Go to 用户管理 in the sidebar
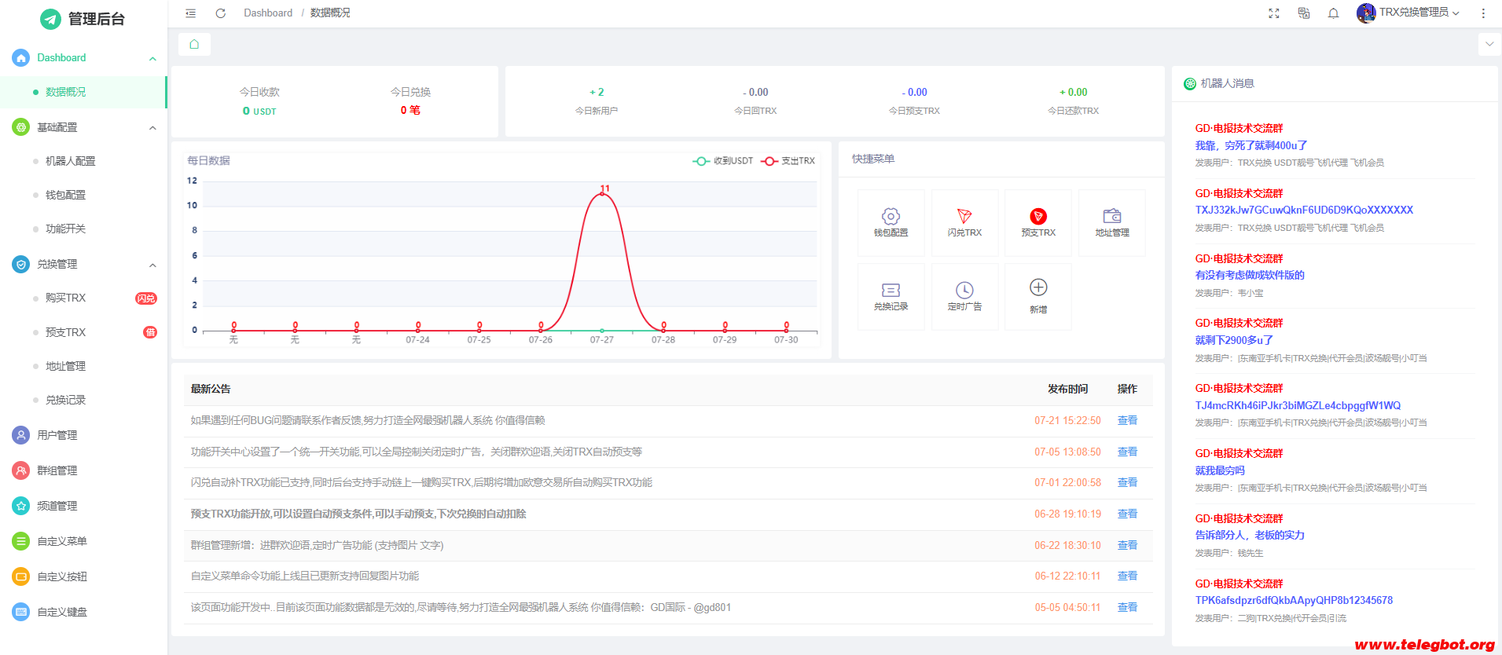Screen dimensions: 1502x655 (x=57, y=435)
